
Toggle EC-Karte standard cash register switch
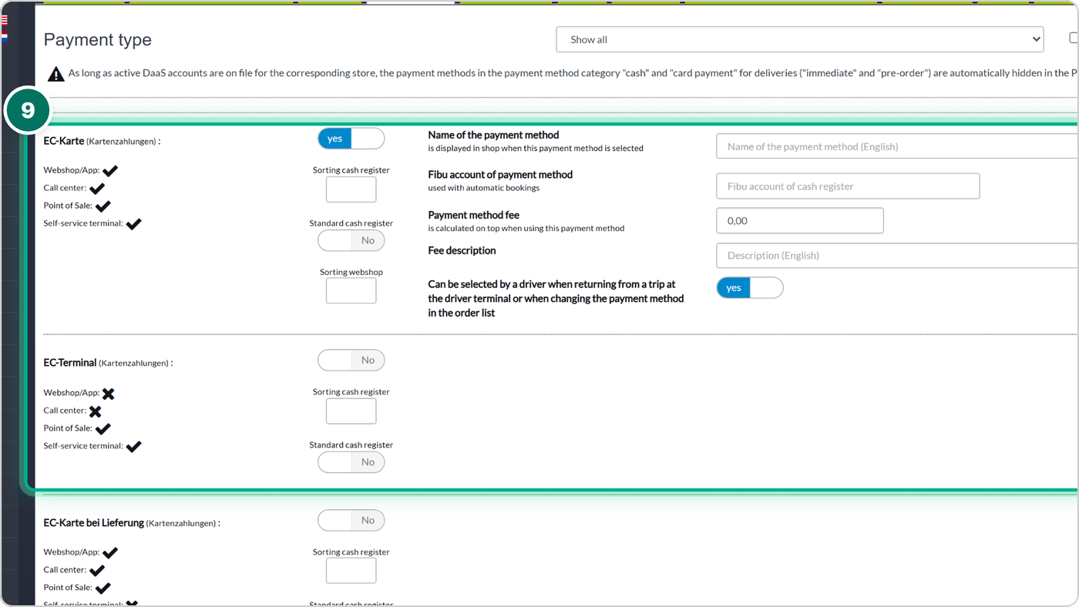click(x=351, y=240)
